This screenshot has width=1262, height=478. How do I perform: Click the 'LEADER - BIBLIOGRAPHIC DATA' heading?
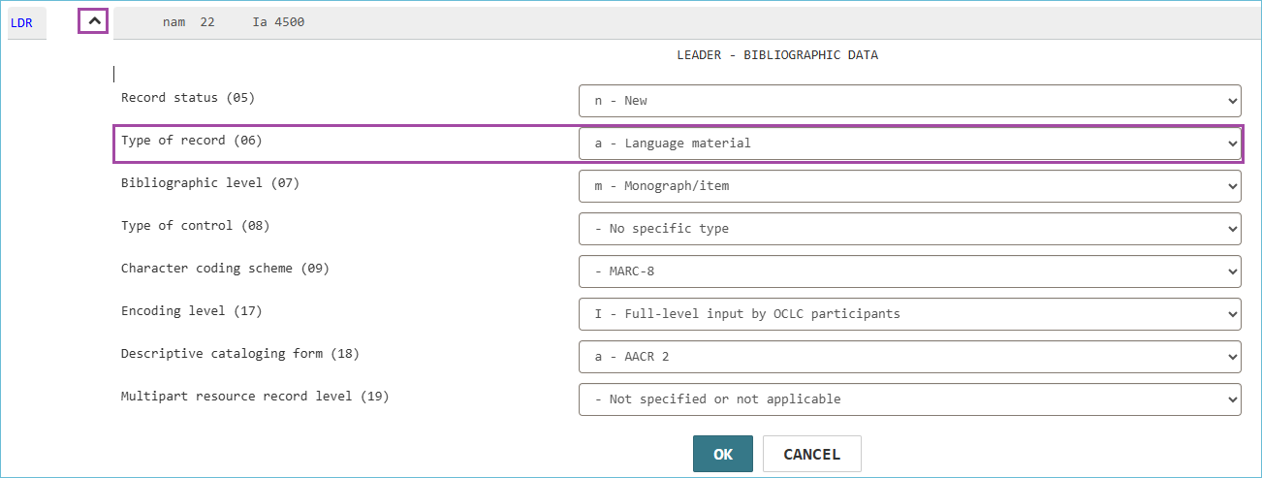click(777, 55)
